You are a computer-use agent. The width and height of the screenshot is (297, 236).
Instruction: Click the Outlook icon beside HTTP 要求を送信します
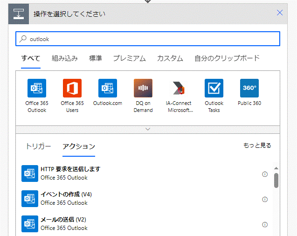point(30,174)
